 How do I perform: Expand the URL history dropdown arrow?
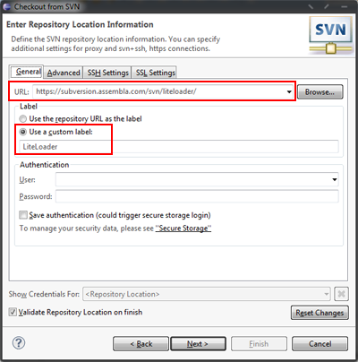(x=289, y=91)
